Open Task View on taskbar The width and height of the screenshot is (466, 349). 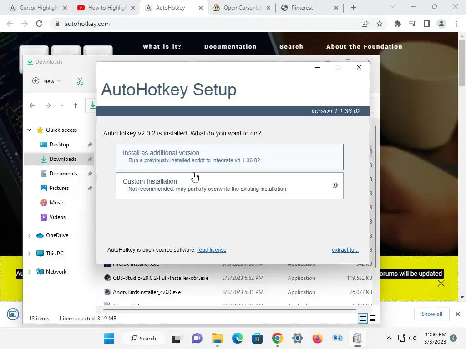coord(177,338)
